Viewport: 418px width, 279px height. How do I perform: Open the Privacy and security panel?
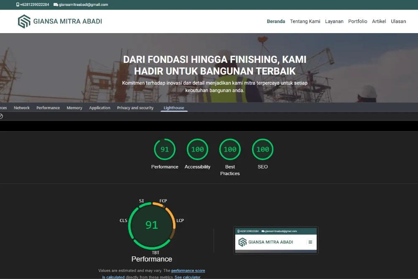tap(135, 108)
